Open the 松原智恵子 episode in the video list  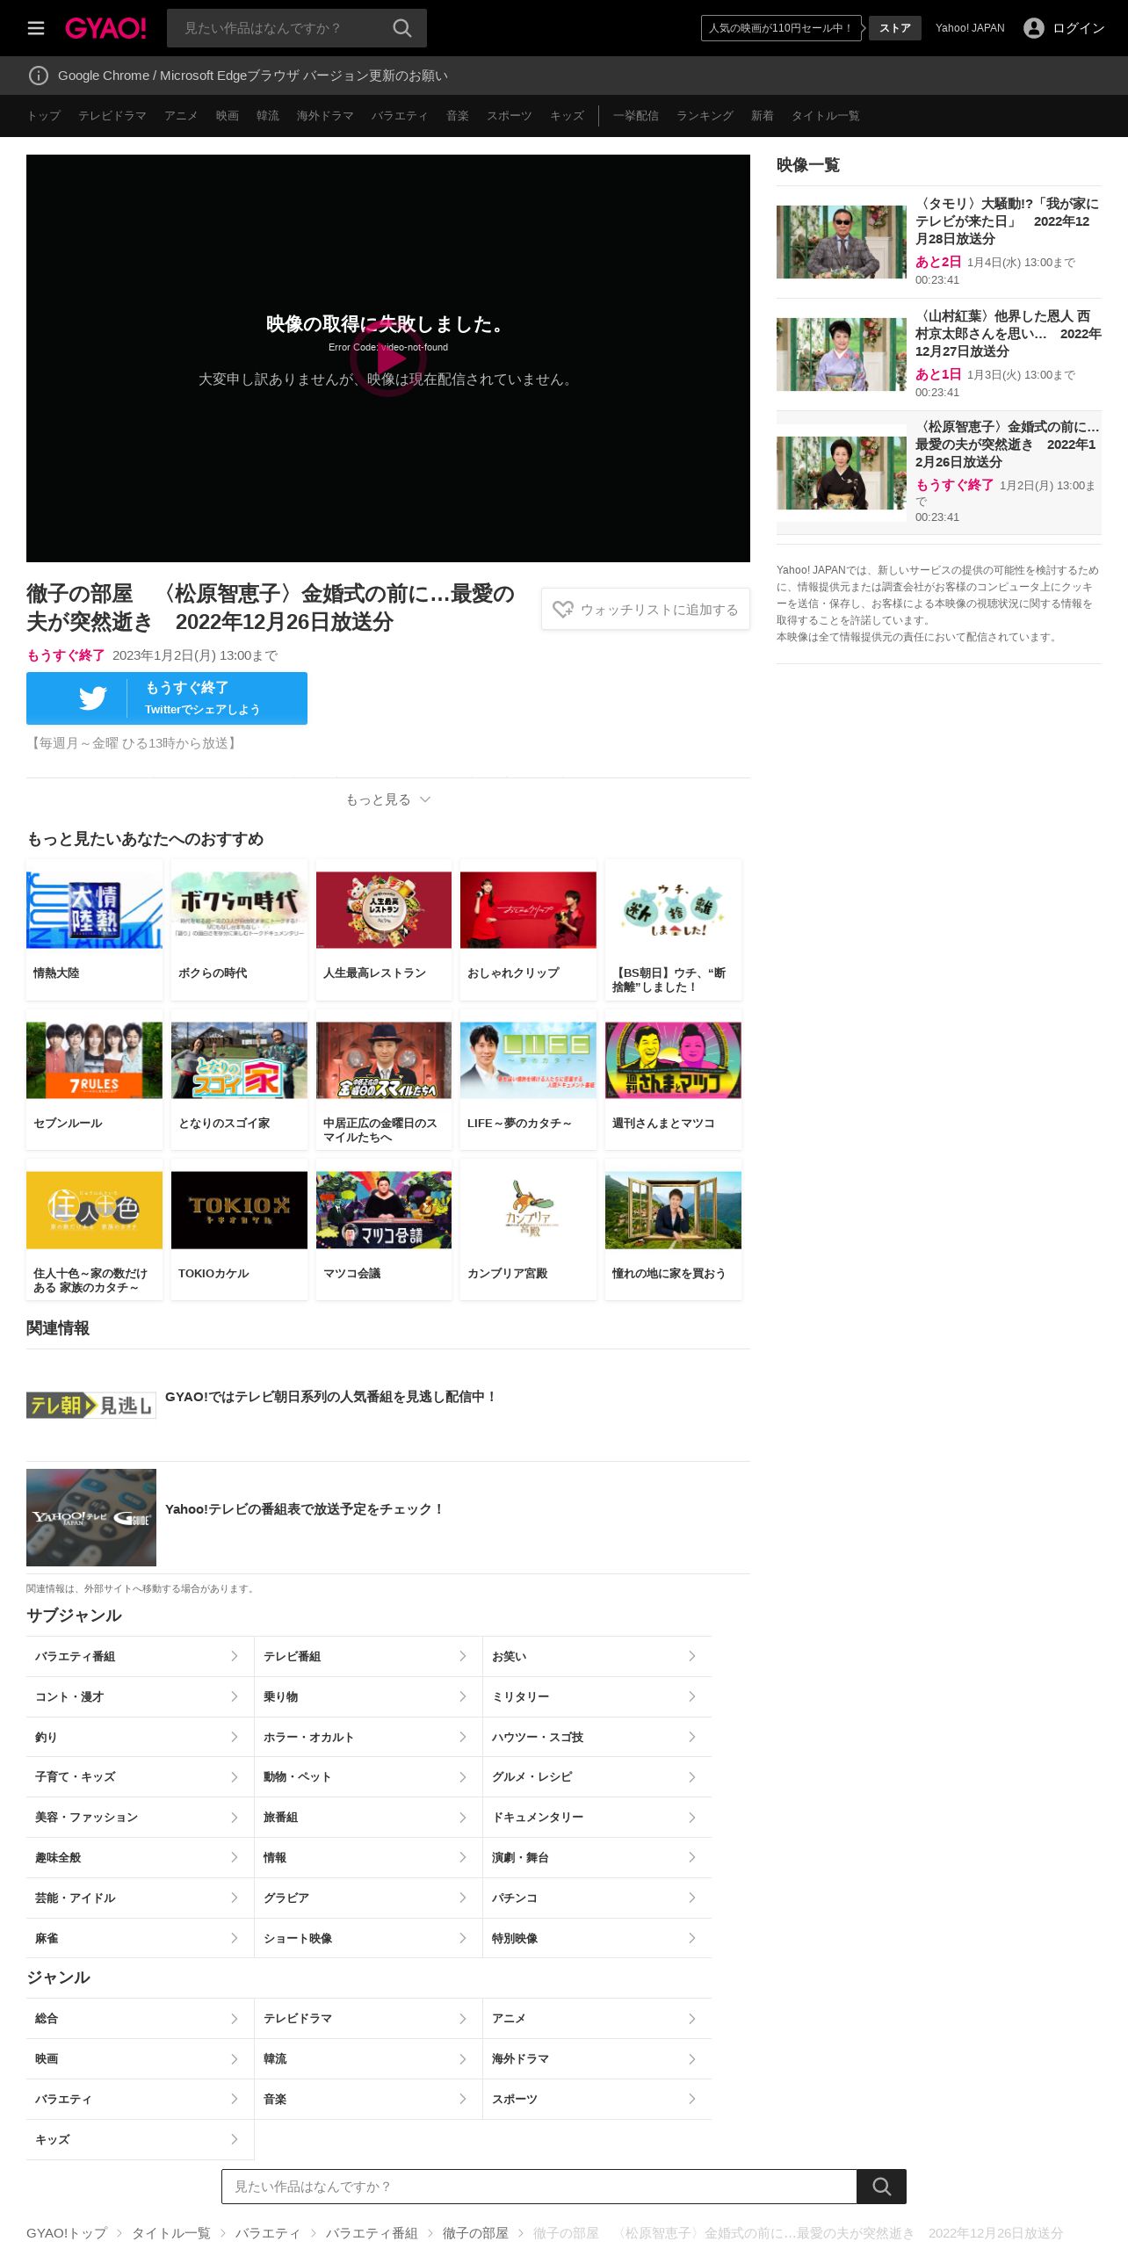[939, 473]
